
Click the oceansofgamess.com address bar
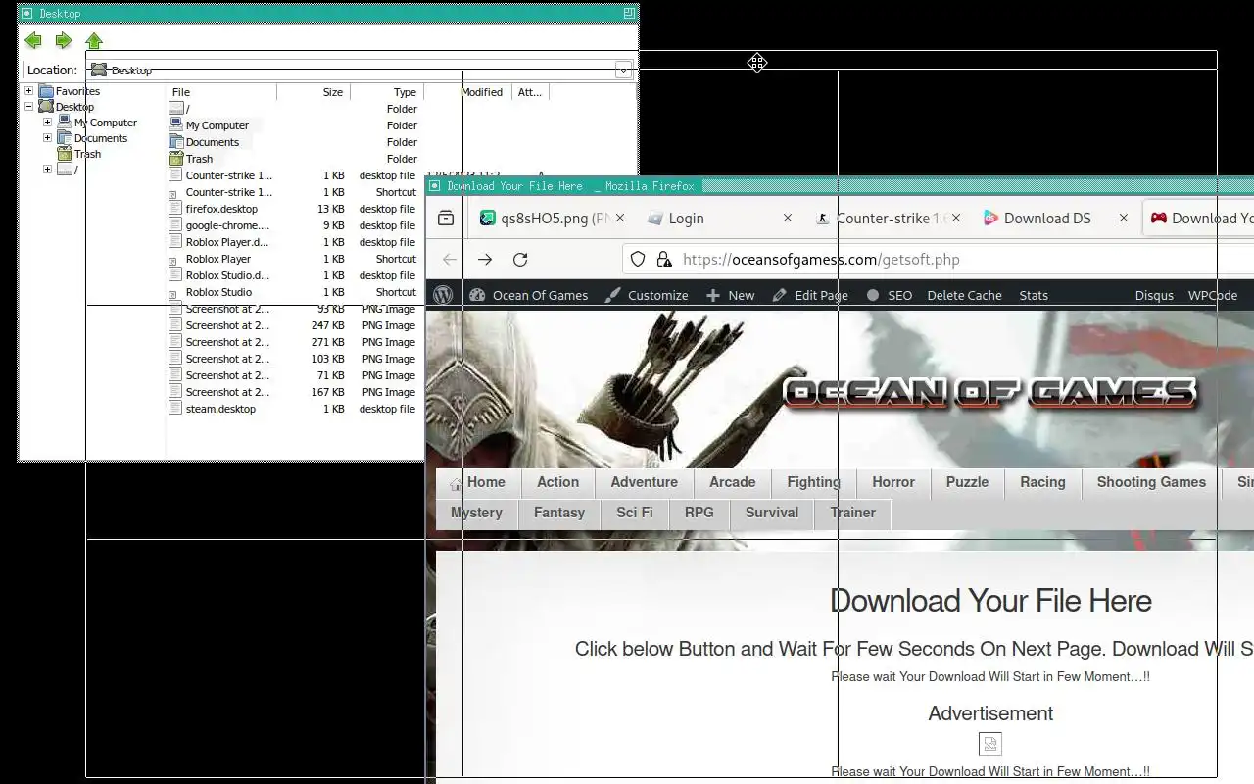click(x=821, y=260)
